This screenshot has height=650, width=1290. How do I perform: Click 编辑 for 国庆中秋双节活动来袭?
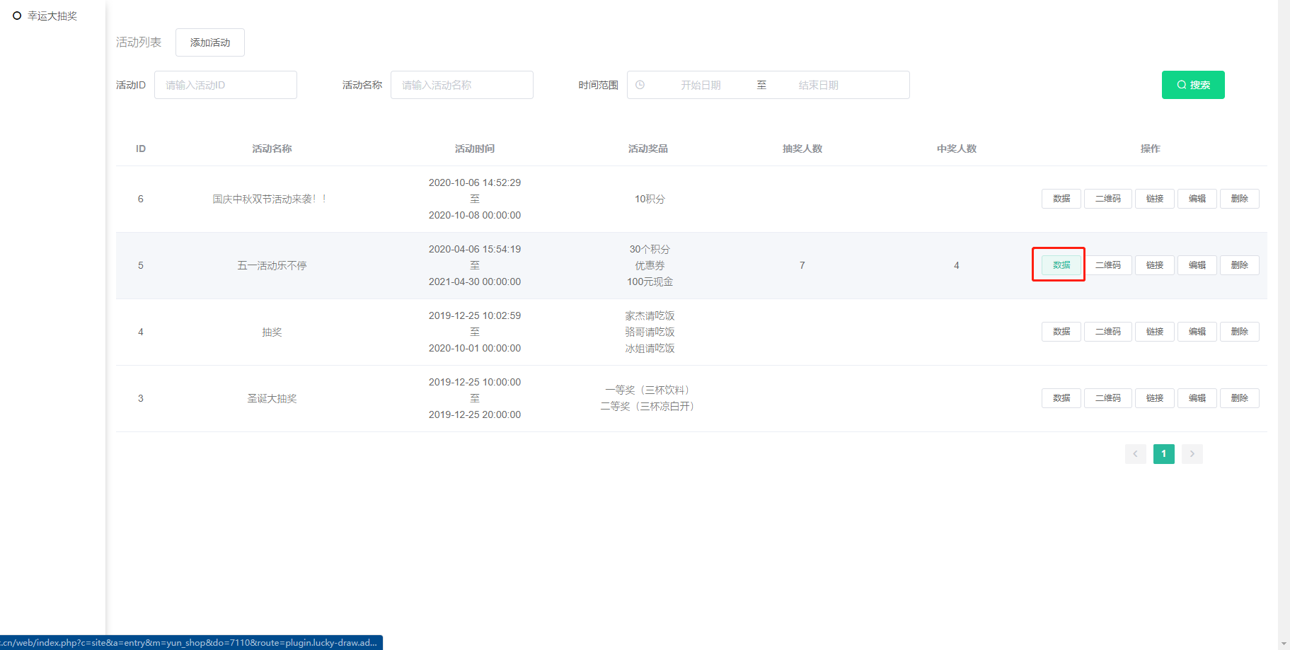(1197, 199)
